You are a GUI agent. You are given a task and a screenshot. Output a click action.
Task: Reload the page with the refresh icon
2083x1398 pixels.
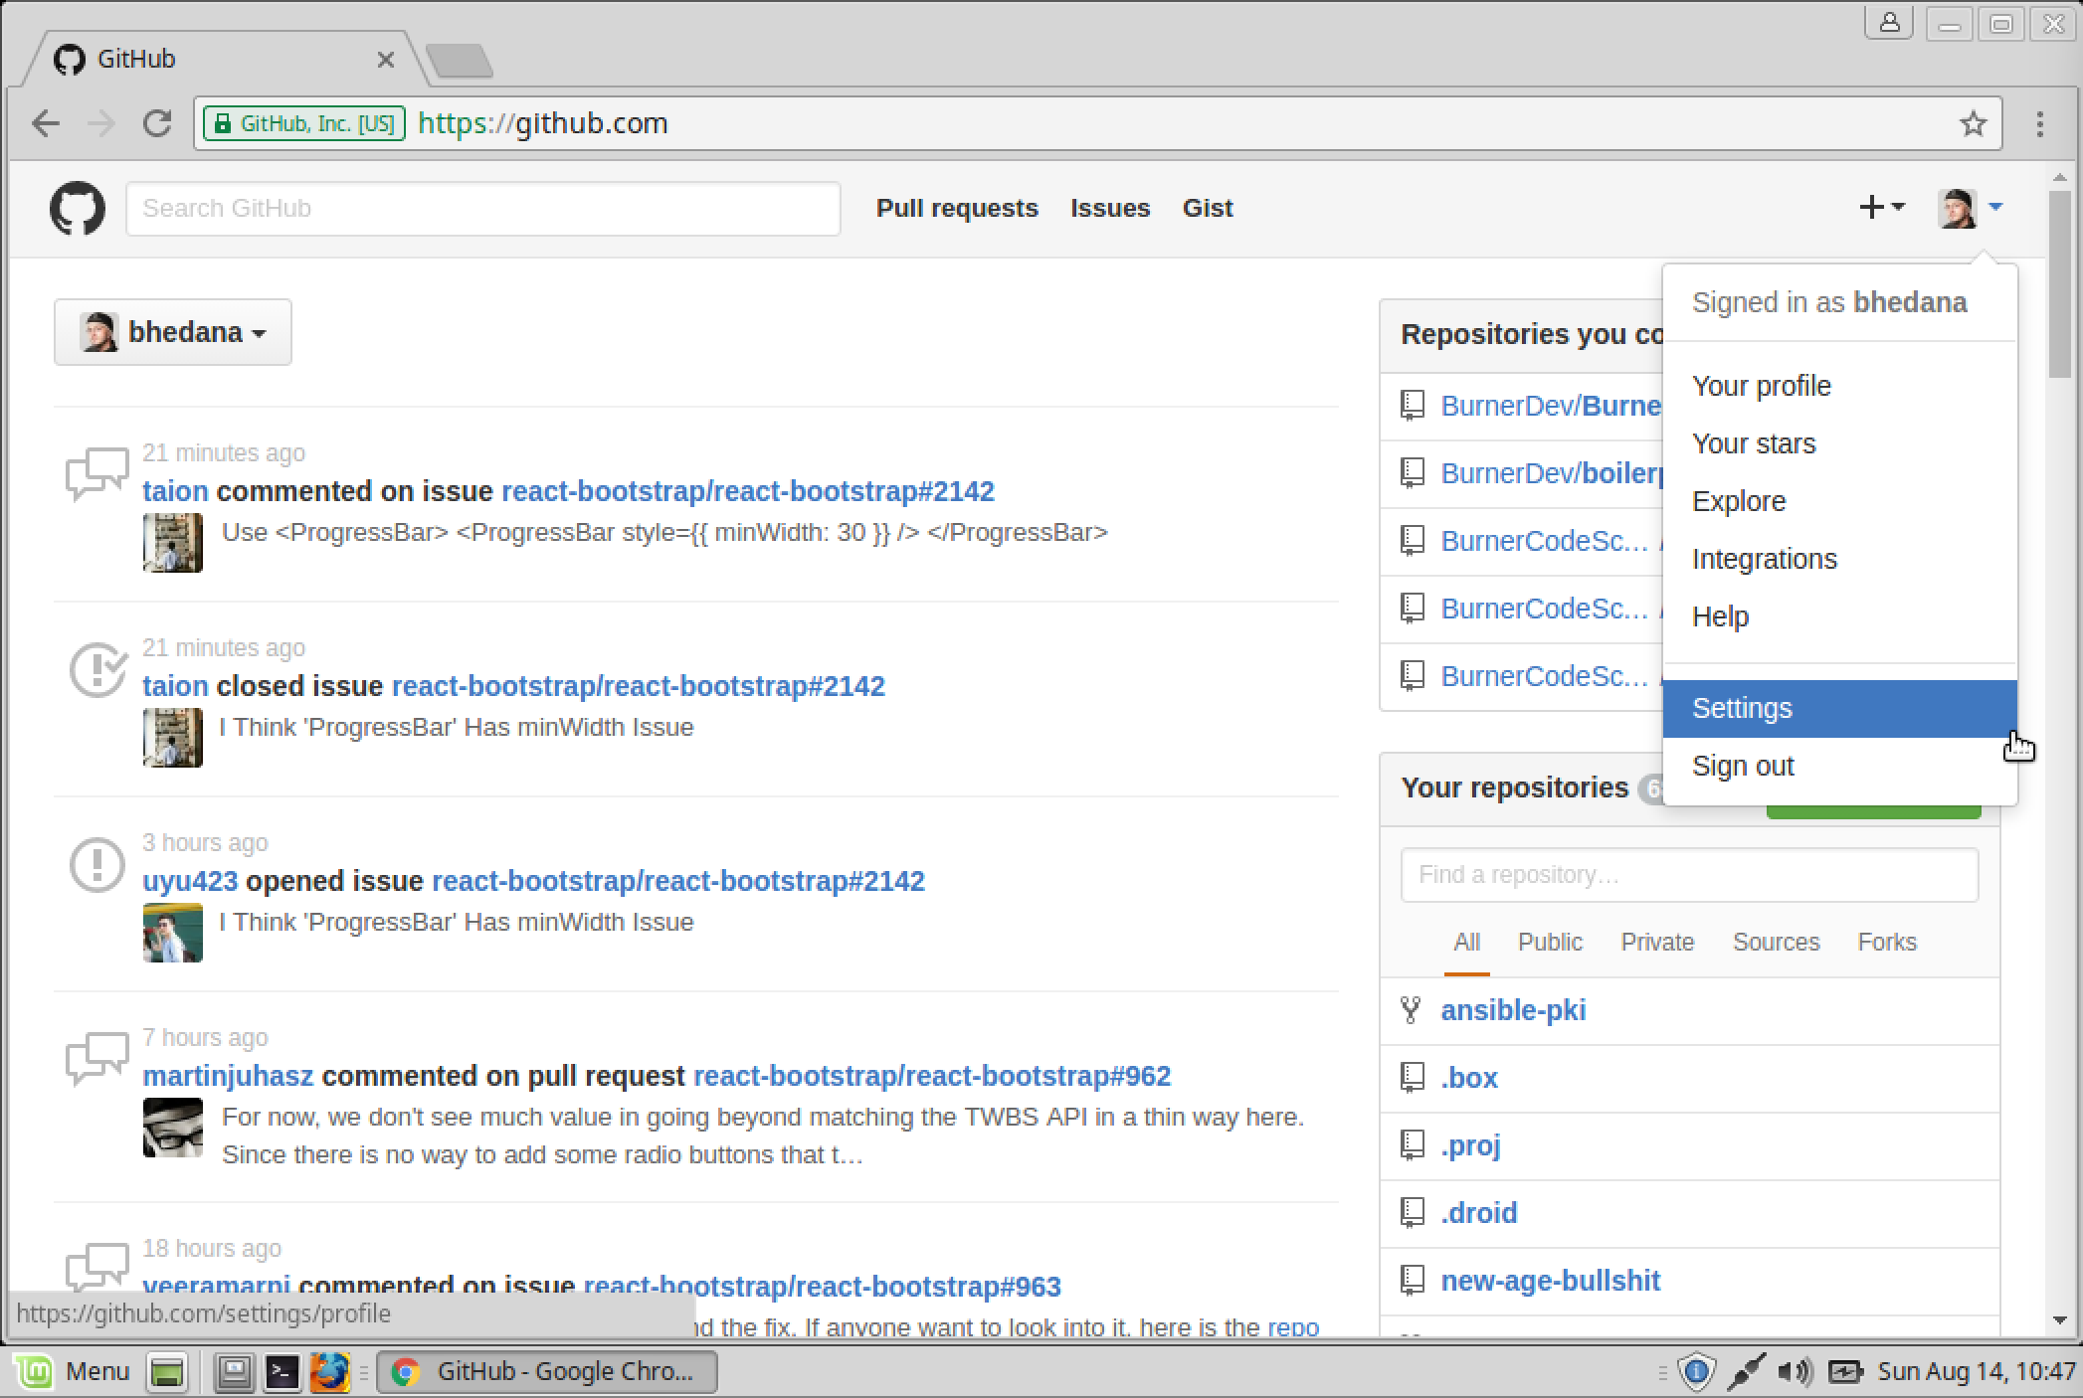[157, 123]
